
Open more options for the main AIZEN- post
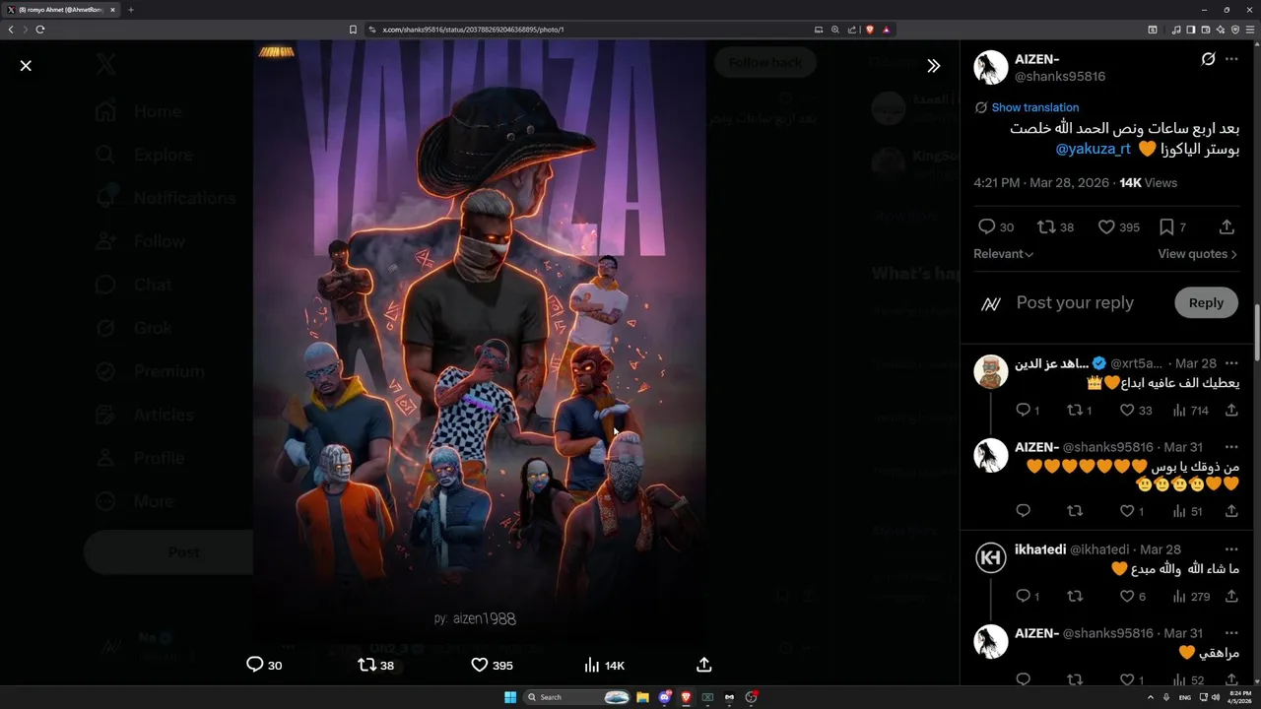click(1231, 59)
